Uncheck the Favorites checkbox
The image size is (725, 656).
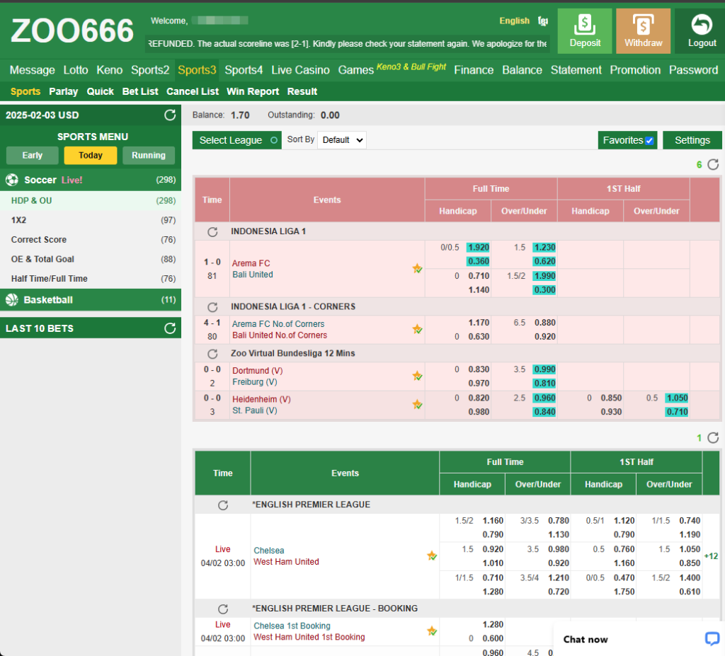coord(649,141)
